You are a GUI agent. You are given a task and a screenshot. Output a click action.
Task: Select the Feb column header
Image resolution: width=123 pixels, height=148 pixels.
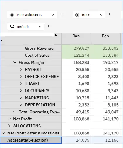pos(105,39)
